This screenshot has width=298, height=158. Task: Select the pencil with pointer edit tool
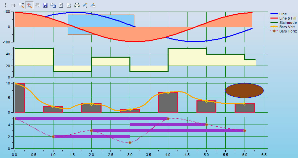93,5
